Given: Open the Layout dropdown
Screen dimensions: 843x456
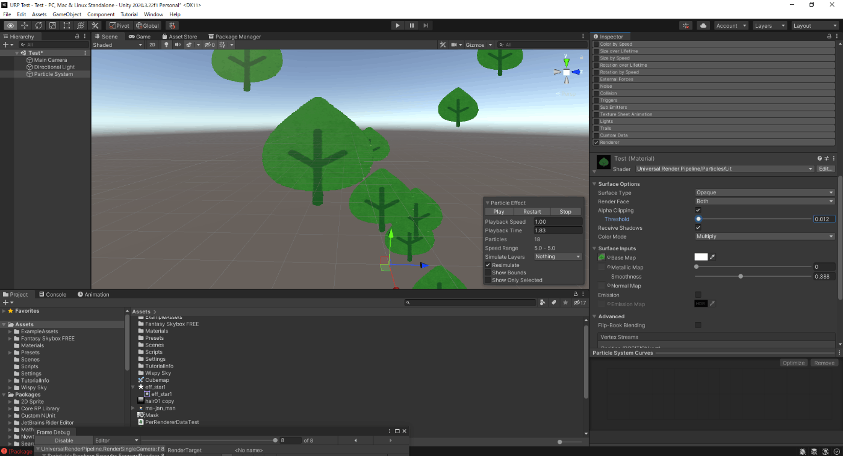Looking at the screenshot, I should tap(815, 25).
